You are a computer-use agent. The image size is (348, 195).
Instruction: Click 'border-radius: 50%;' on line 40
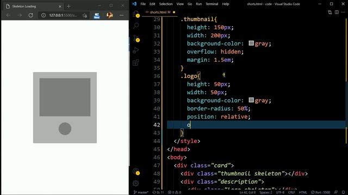219,108
